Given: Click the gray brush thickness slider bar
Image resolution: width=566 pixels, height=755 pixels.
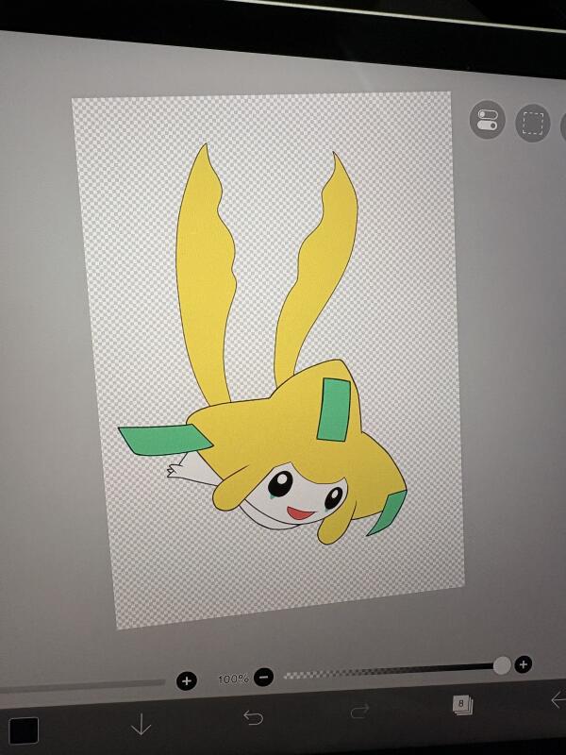Looking at the screenshot, I should [x=82, y=686].
